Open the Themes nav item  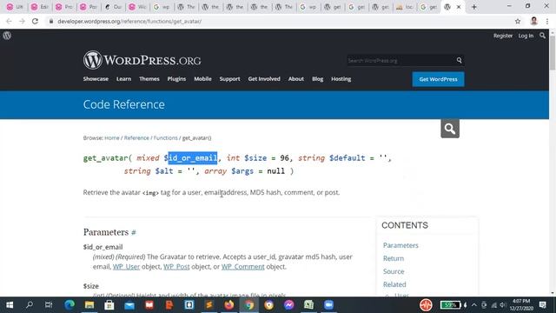[x=149, y=79]
